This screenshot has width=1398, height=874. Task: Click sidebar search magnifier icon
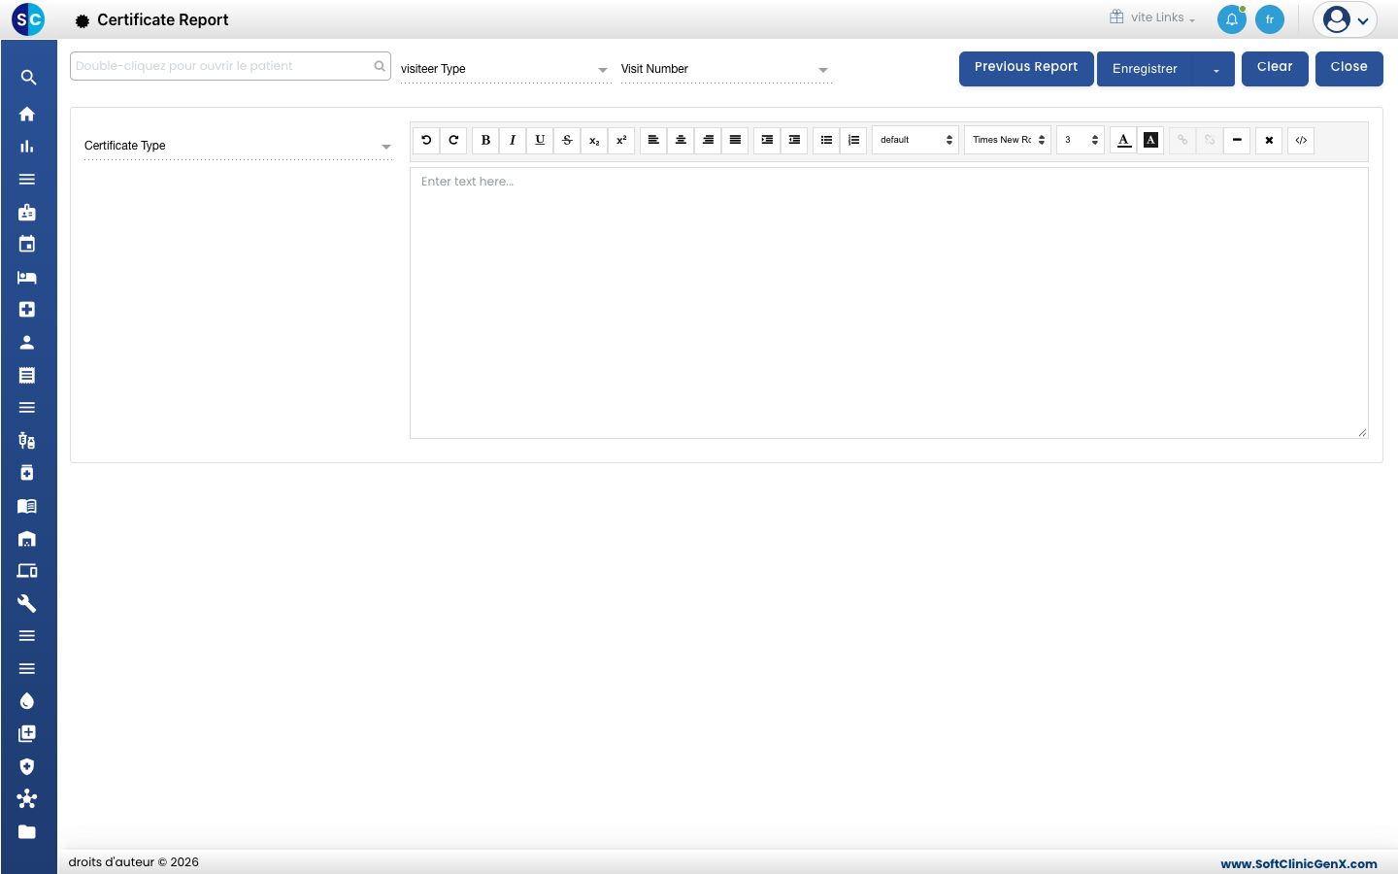(28, 78)
